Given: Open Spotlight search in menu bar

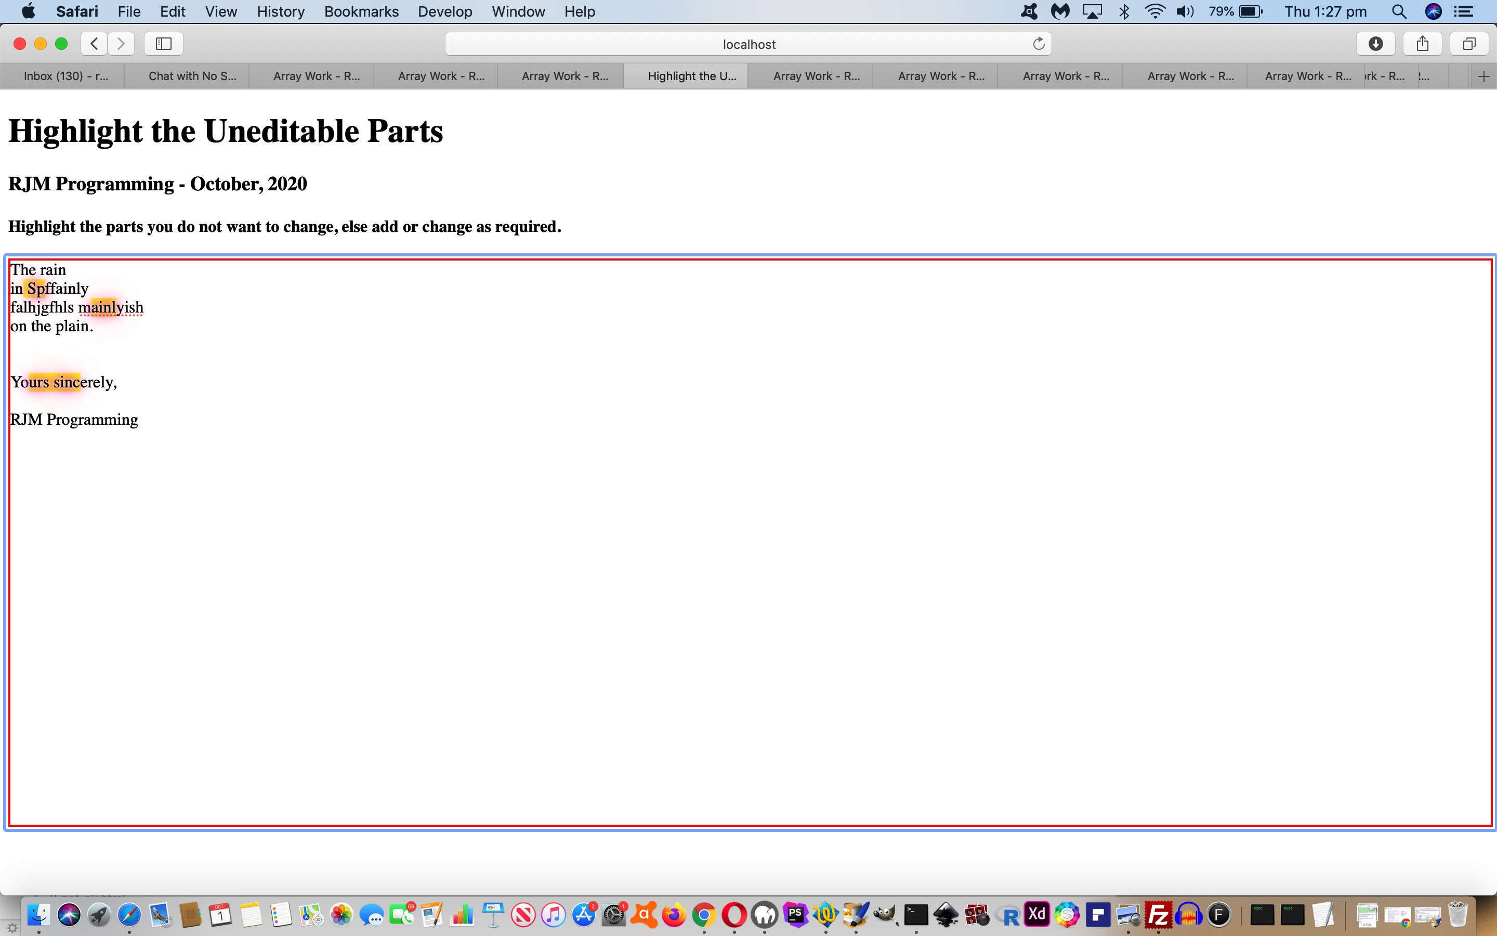Looking at the screenshot, I should coord(1399,11).
